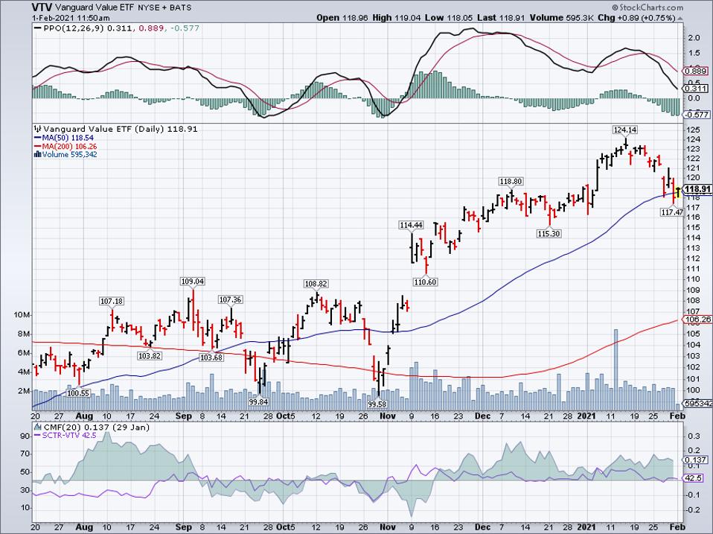713x534 pixels.
Task: Click the 106.26 tag on the price axis
Action: [697, 320]
